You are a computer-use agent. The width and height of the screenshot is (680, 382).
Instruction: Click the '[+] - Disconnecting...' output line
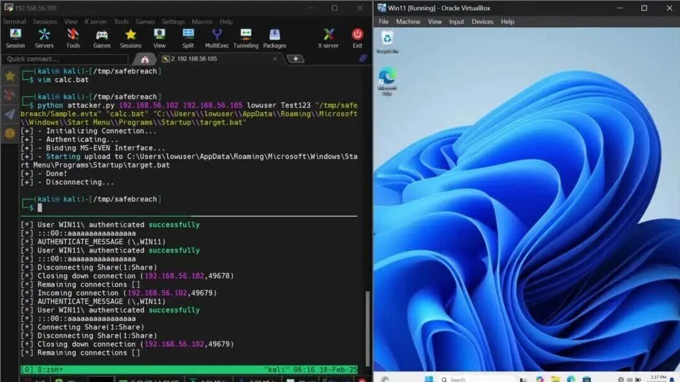(x=67, y=182)
